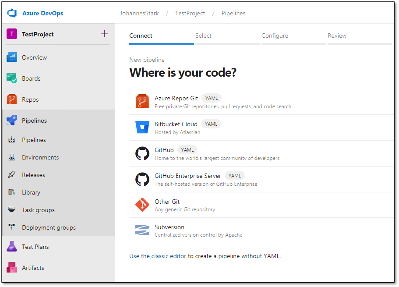Click 'Centralized version control by Apache' text
The height and width of the screenshot is (287, 399).
(x=198, y=235)
